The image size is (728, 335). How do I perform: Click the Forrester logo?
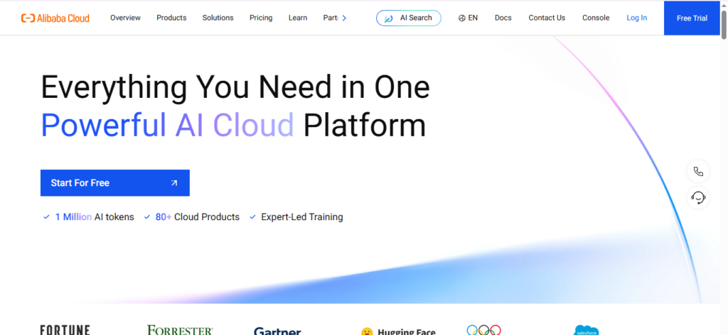180,330
